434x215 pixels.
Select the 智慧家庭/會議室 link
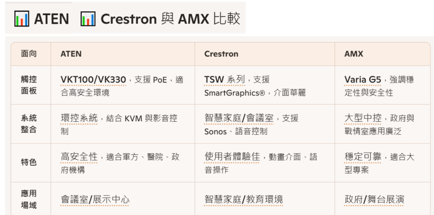click(x=239, y=118)
